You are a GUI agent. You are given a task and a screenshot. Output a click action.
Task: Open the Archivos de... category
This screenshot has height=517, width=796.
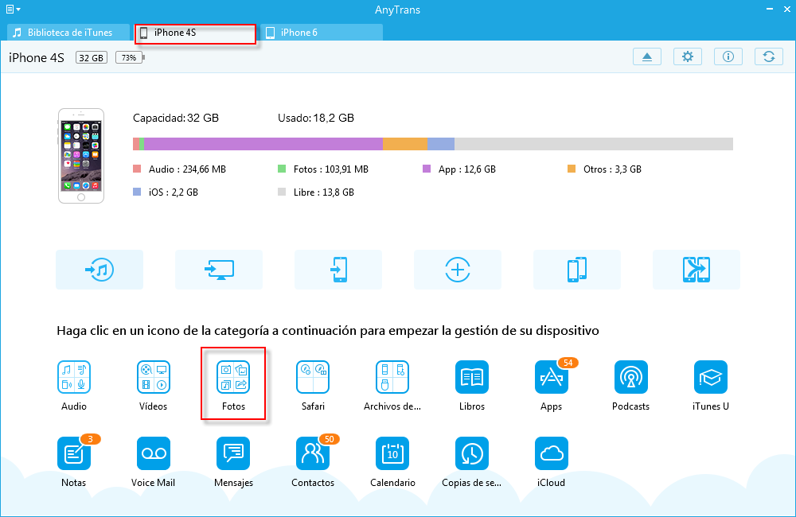click(x=392, y=377)
